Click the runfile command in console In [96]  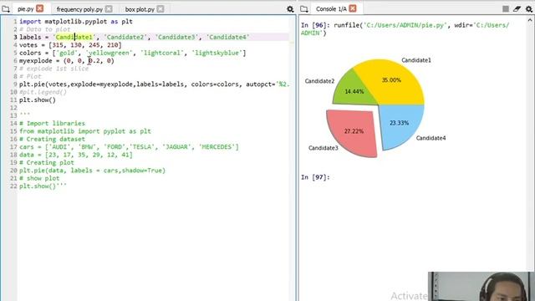[x=405, y=29]
